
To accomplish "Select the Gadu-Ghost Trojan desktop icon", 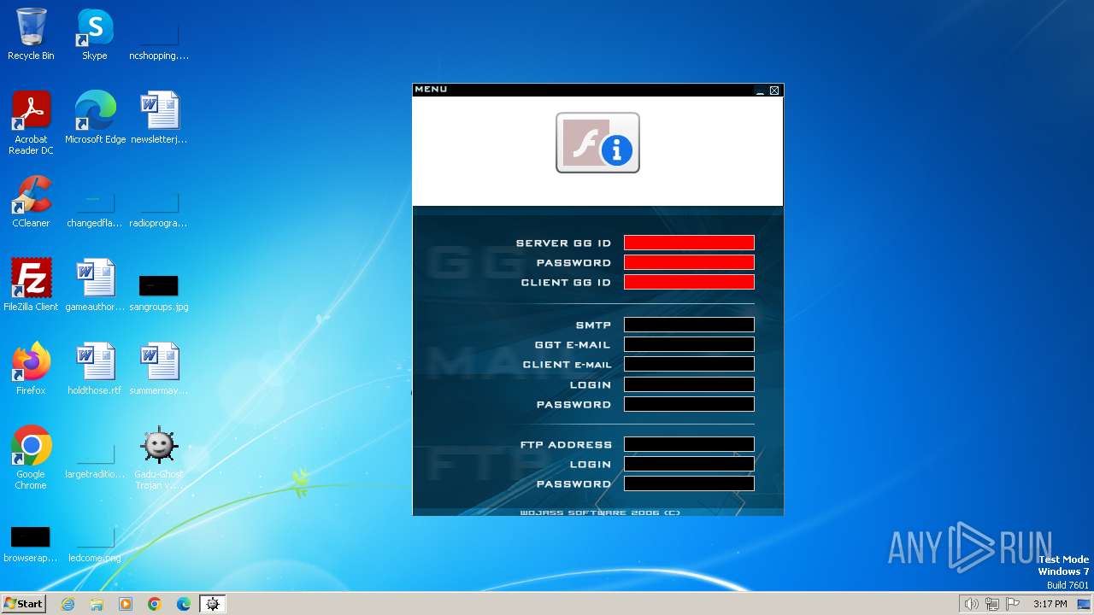I will 159,458.
